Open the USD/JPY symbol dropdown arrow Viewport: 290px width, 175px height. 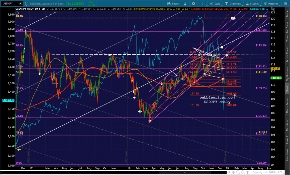point(20,3)
